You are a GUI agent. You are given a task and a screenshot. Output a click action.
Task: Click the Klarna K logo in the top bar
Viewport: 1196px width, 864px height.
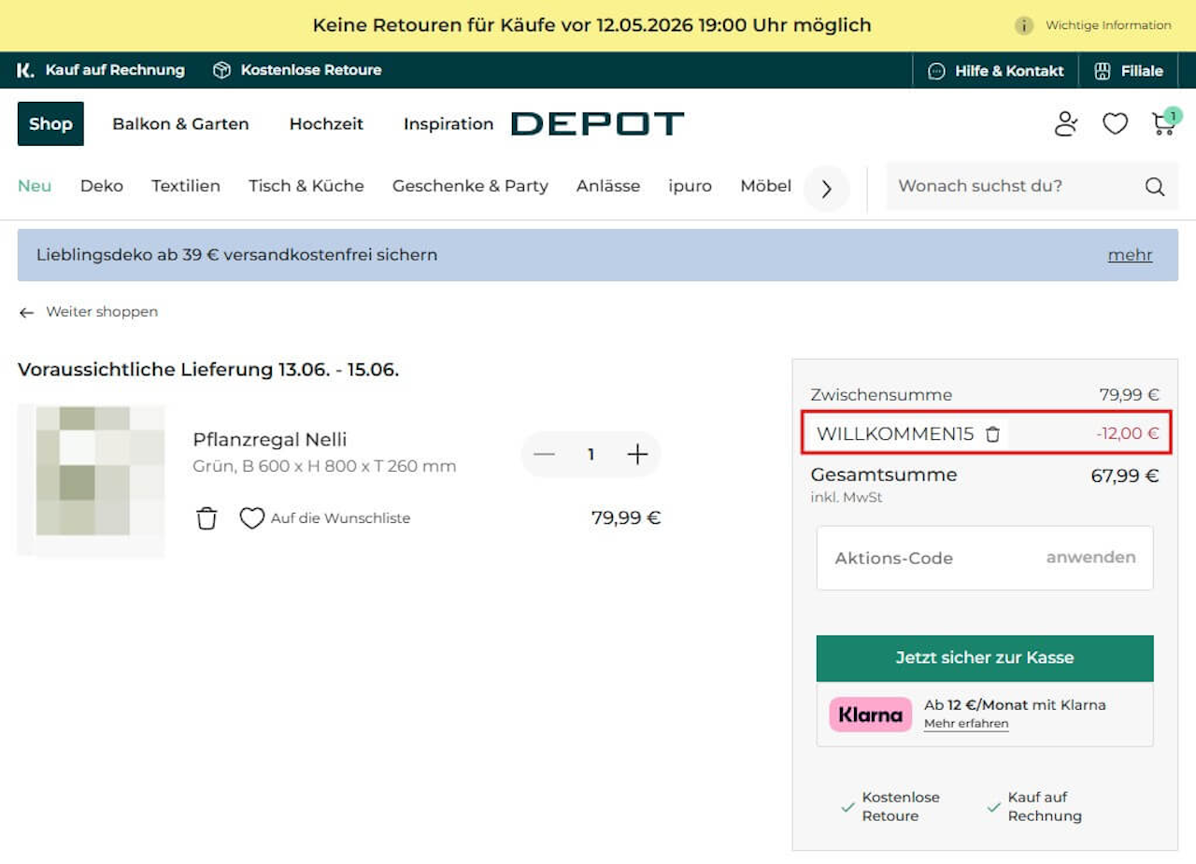(x=25, y=70)
